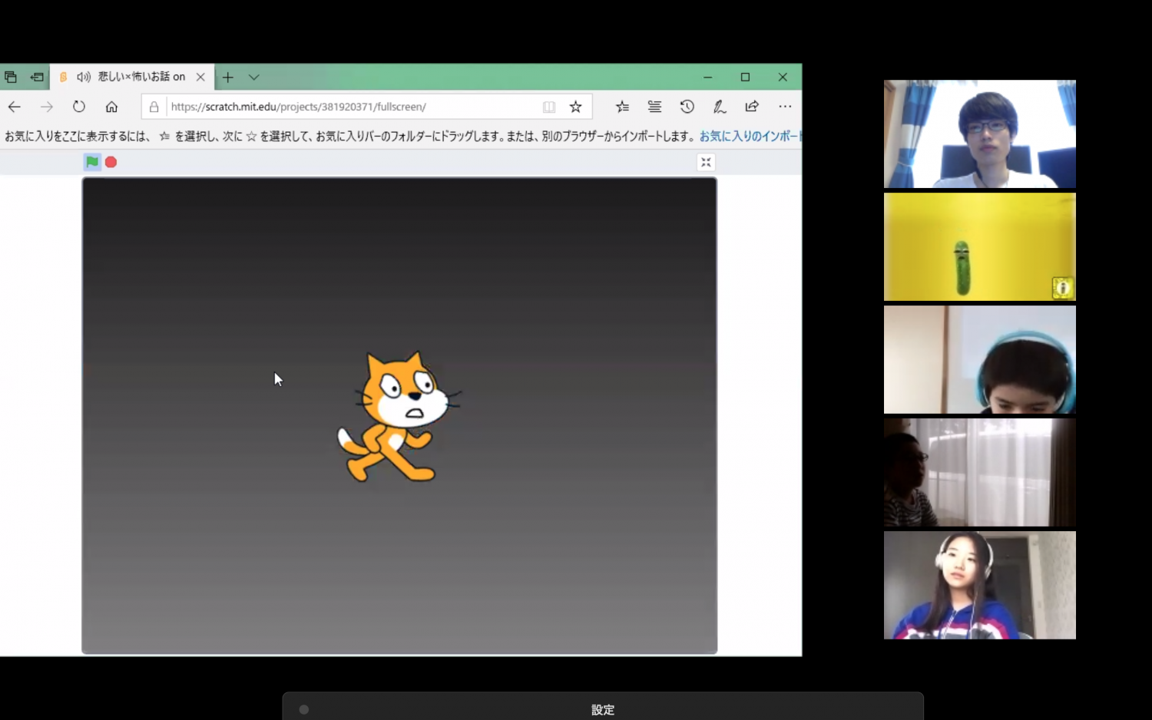Start a Web Note with the pen icon

tap(719, 107)
